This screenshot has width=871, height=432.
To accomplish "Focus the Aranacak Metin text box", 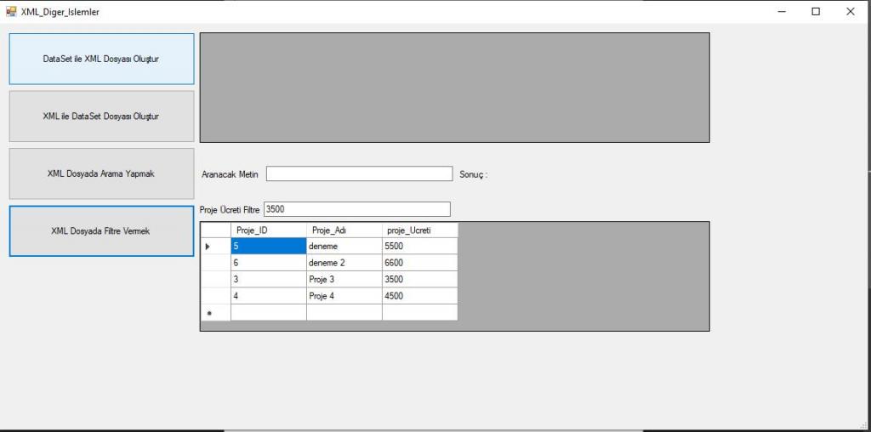I will pyautogui.click(x=360, y=173).
